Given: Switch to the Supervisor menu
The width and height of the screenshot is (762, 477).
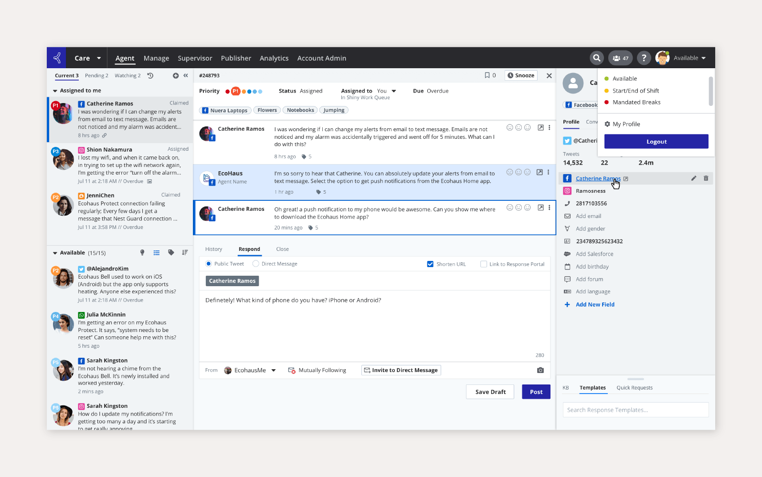Looking at the screenshot, I should click(195, 58).
